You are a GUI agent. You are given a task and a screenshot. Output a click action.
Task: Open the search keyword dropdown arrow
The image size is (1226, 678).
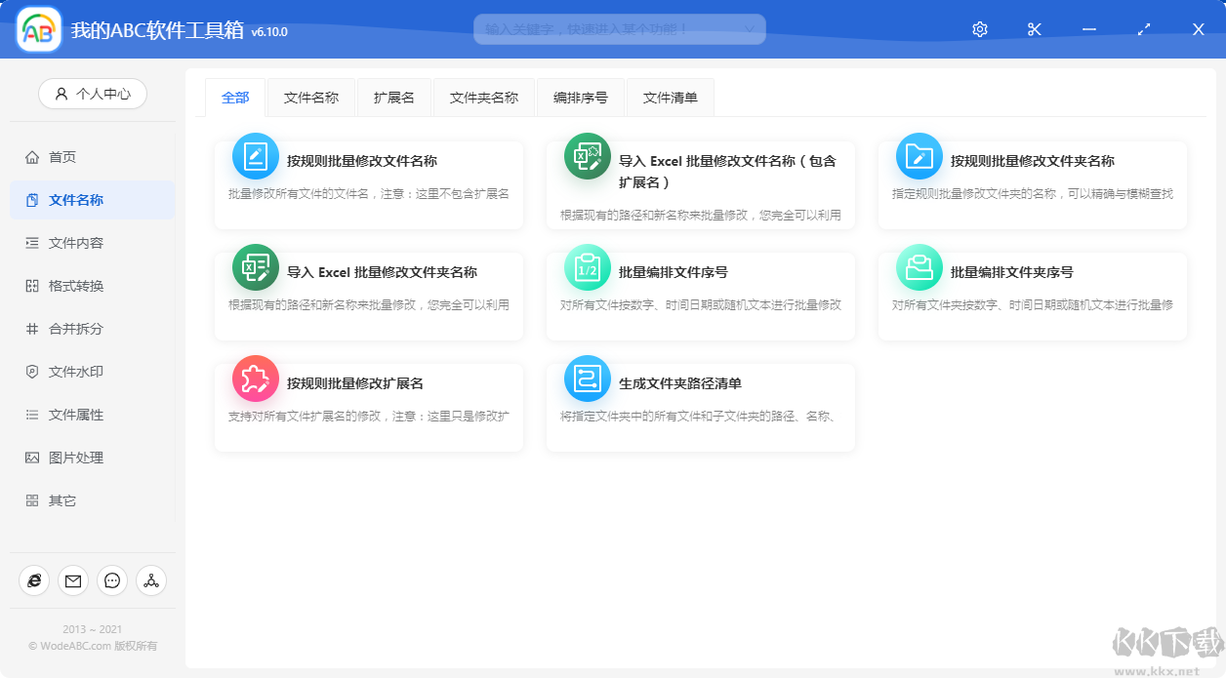point(750,29)
